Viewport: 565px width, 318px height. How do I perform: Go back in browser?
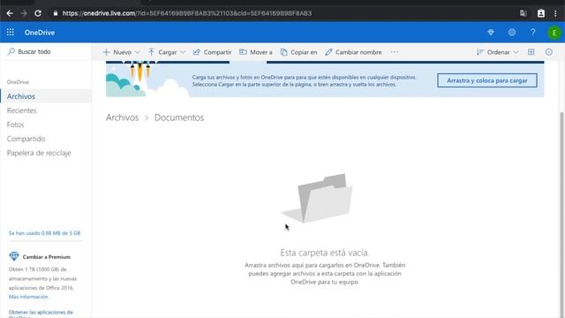[x=10, y=13]
